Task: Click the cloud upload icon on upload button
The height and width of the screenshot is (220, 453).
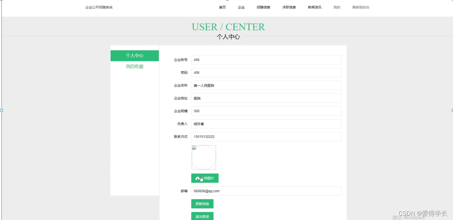Action: click(x=197, y=178)
